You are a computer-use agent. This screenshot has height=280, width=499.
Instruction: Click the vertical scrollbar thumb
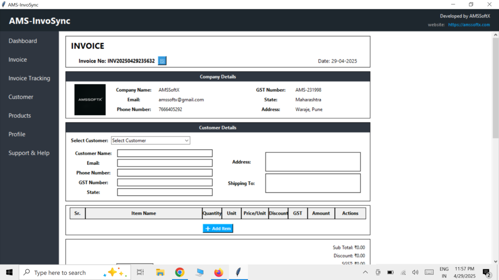[496, 88]
